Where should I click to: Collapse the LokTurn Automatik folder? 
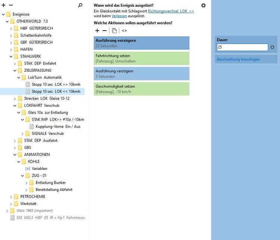click(19, 78)
